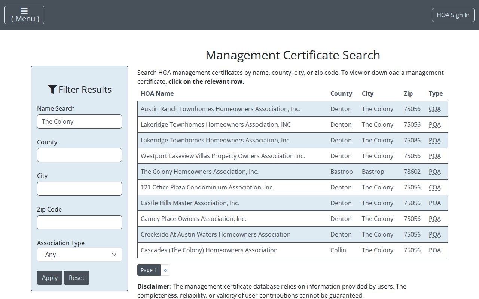
Task: Go to next results page arrow
Action: click(165, 270)
